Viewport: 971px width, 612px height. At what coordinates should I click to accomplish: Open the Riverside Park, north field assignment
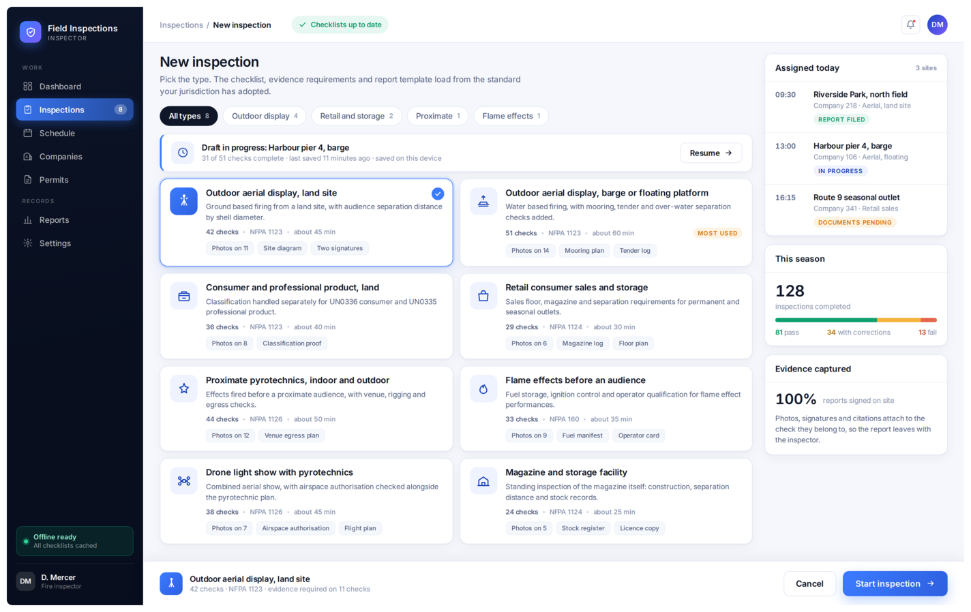(x=856, y=107)
